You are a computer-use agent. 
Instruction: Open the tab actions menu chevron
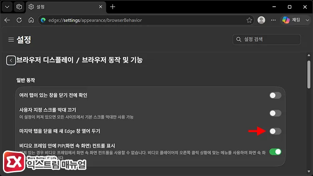pyautogui.click(x=7, y=7)
